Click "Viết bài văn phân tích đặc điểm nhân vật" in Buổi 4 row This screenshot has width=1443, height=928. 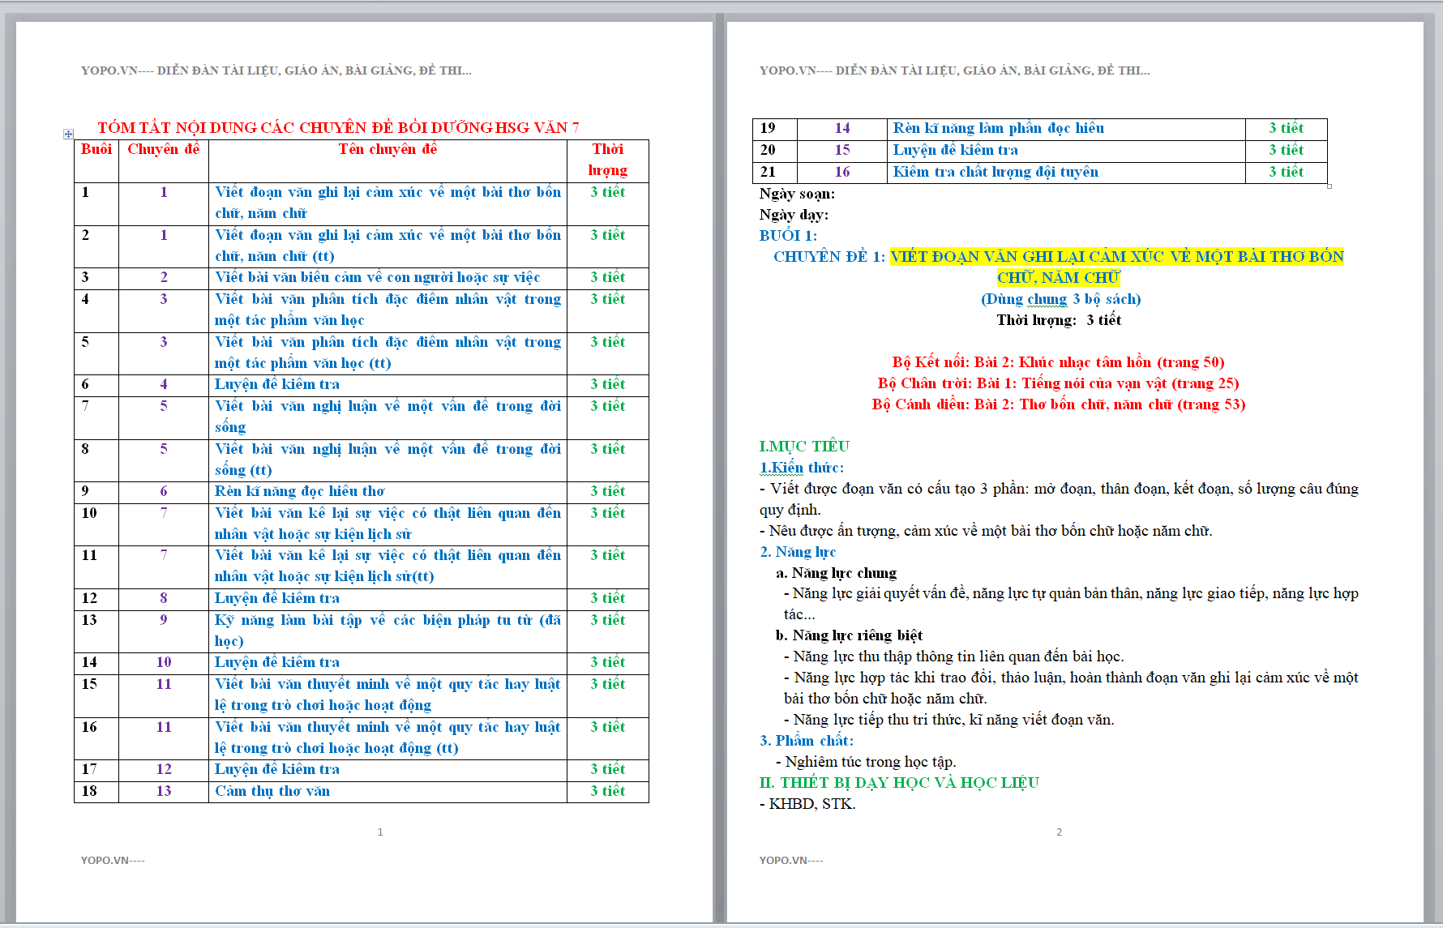[x=388, y=310]
